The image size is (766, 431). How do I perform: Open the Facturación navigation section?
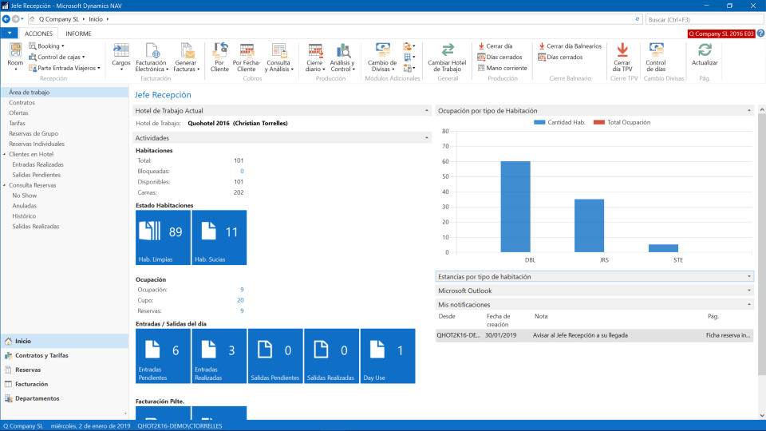pyautogui.click(x=65, y=384)
